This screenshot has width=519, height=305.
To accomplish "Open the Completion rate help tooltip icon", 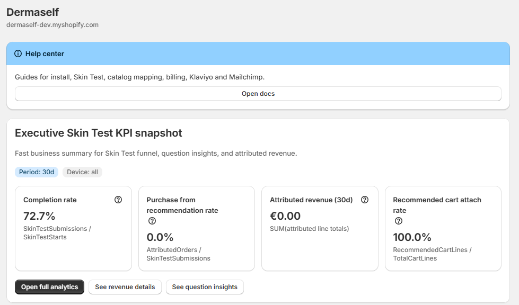I will click(118, 200).
